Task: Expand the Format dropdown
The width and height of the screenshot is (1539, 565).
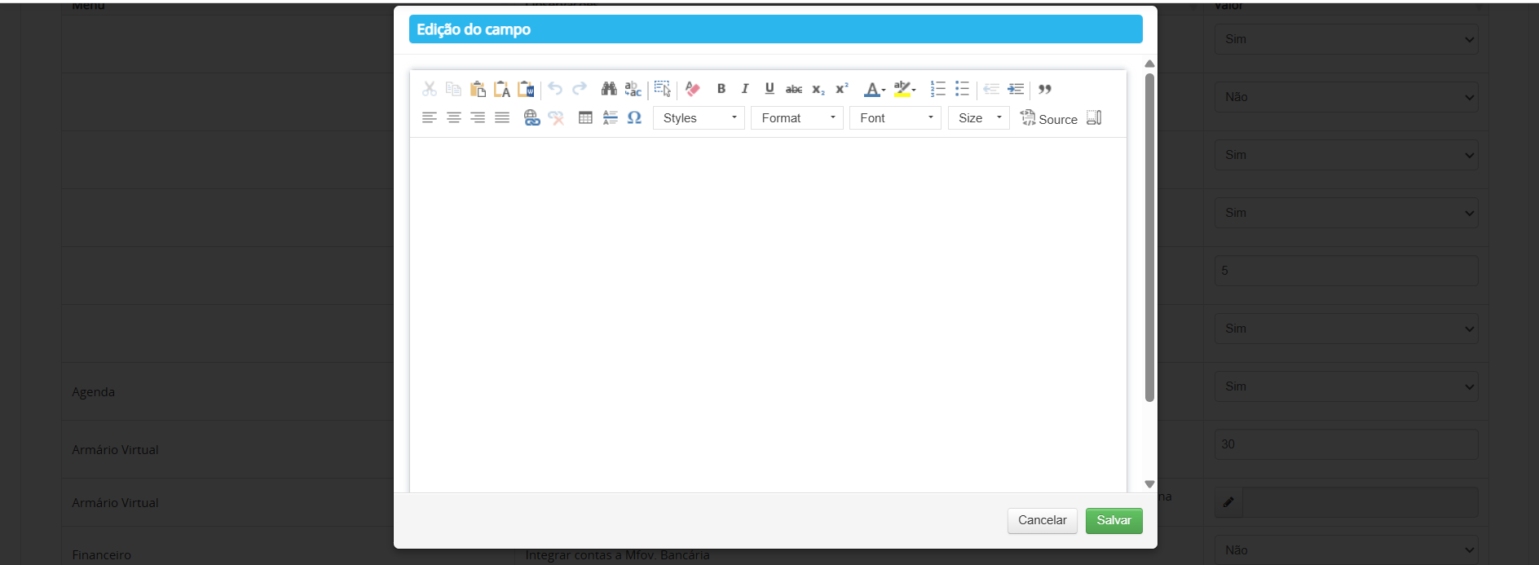Action: coord(797,118)
